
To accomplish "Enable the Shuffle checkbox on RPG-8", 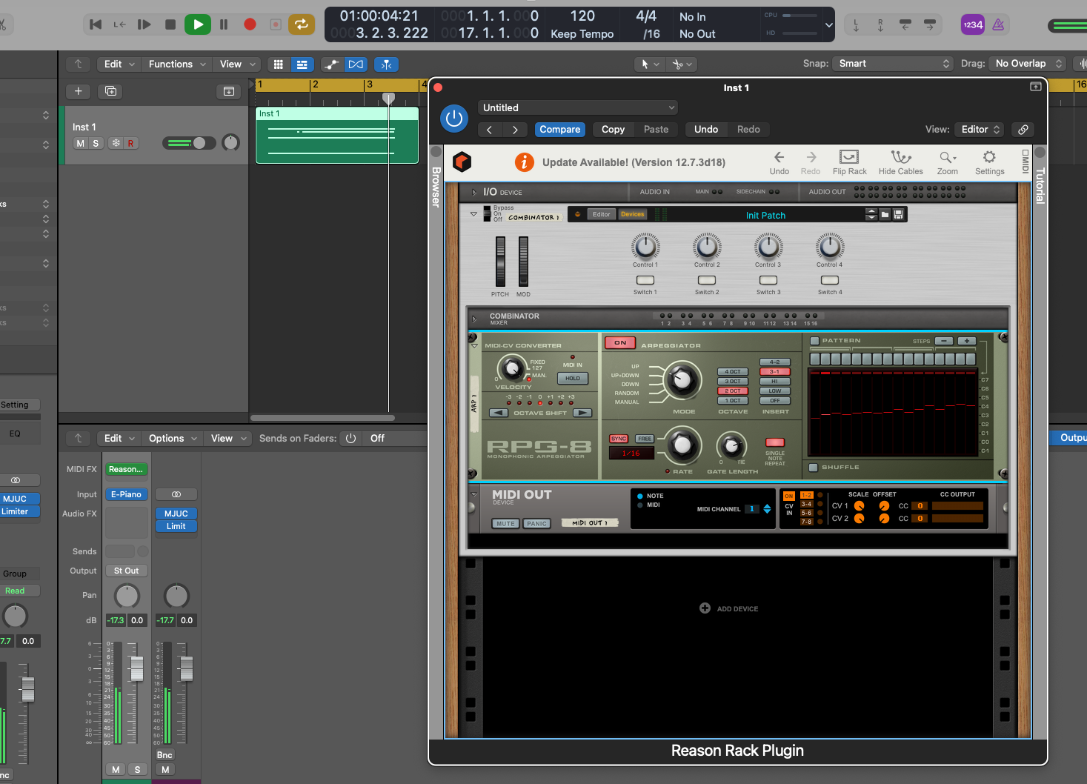I will coord(814,468).
